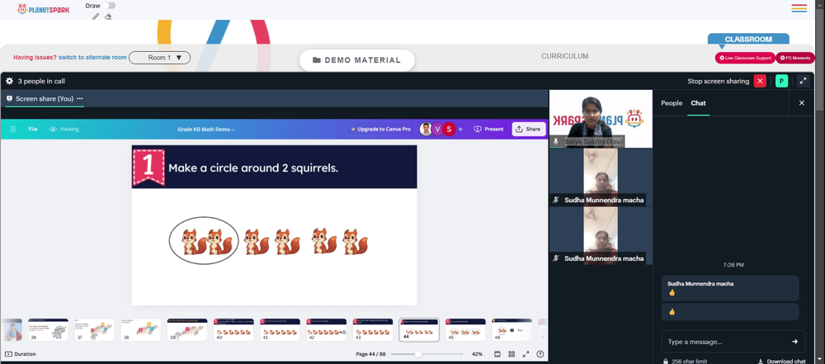Screen dimensions: 825x364
Task: Send the chat message with arrow icon
Action: click(794, 342)
